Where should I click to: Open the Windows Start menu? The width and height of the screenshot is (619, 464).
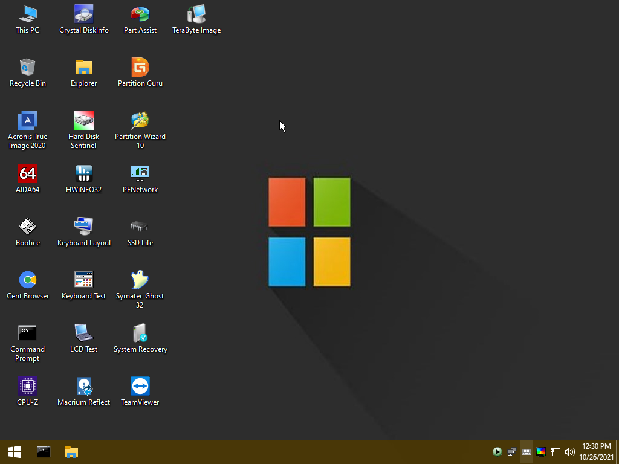click(x=15, y=452)
